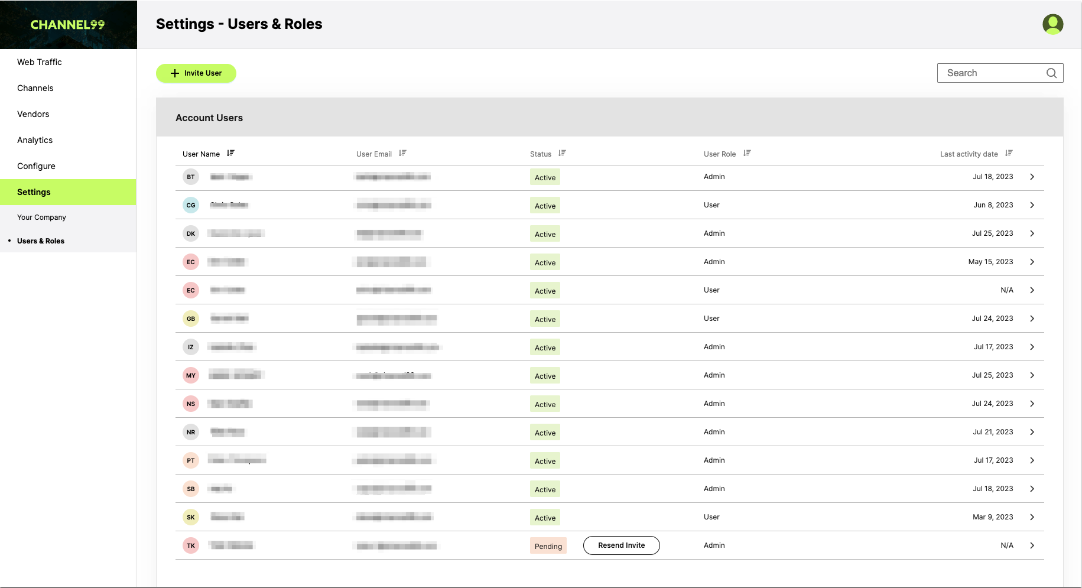Open chevron for May 15, 2023 row
This screenshot has height=588, width=1082.
pos(1032,262)
